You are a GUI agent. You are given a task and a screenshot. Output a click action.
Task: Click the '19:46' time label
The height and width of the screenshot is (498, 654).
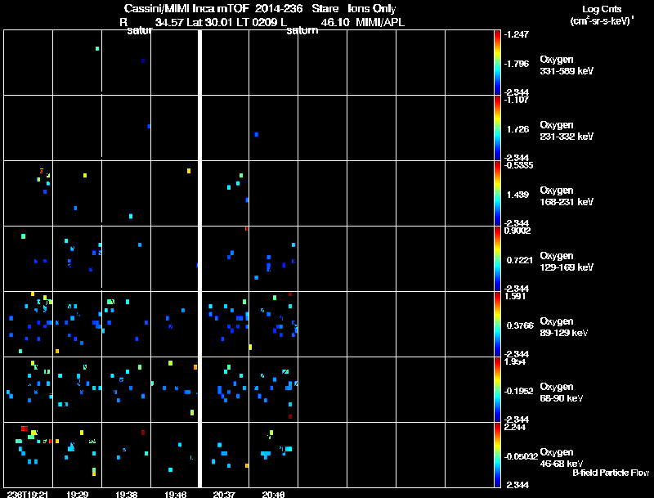(175, 494)
